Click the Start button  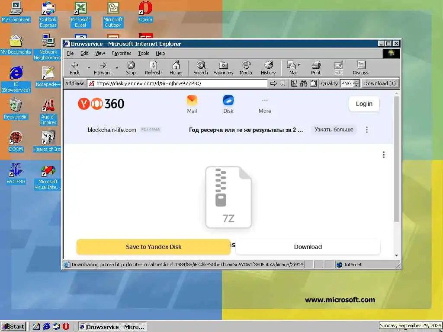click(13, 327)
